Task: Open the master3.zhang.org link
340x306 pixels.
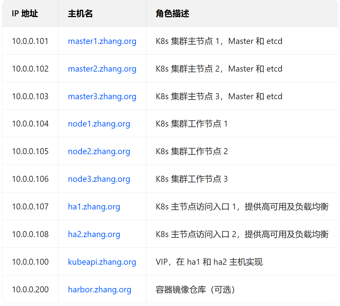Action: coord(102,96)
